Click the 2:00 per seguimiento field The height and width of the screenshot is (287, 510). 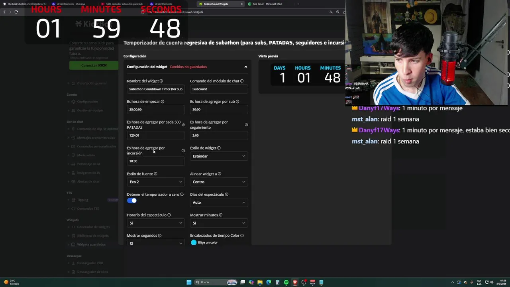[219, 136]
